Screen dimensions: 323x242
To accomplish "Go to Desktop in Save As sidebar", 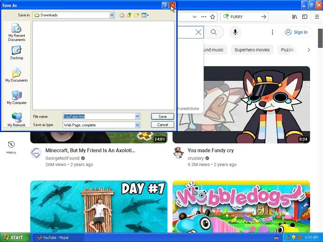I will (17, 53).
